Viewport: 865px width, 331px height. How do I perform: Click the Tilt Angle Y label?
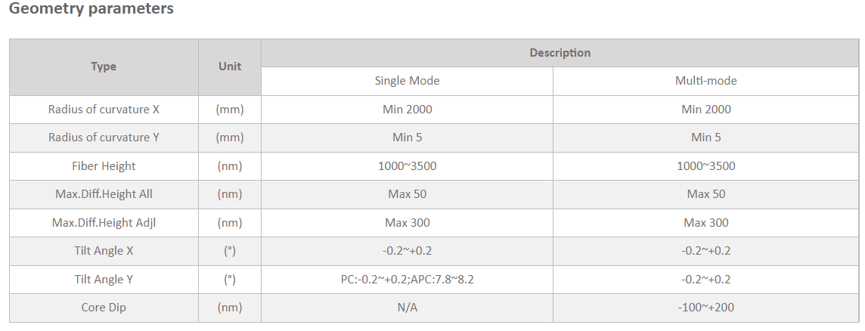(104, 280)
